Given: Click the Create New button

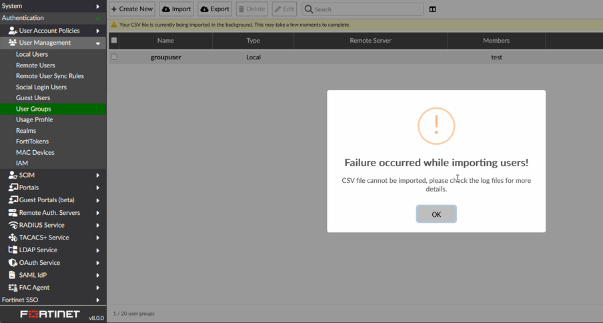Looking at the screenshot, I should click(x=132, y=9).
